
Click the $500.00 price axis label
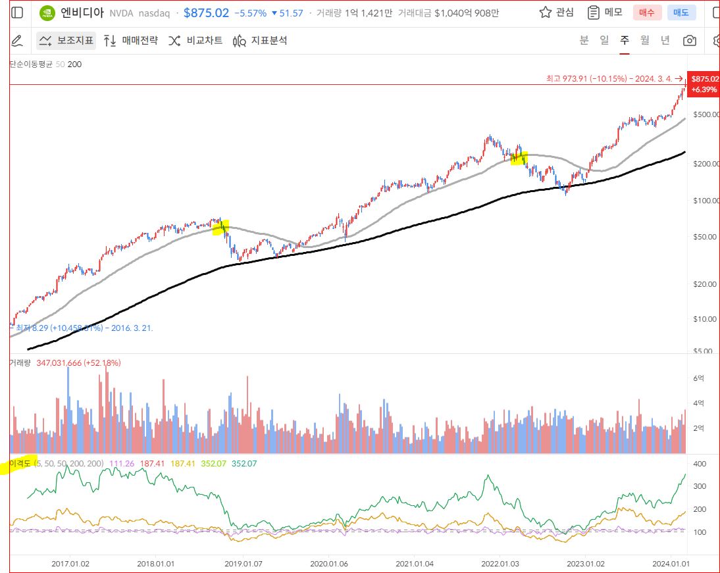coord(706,114)
